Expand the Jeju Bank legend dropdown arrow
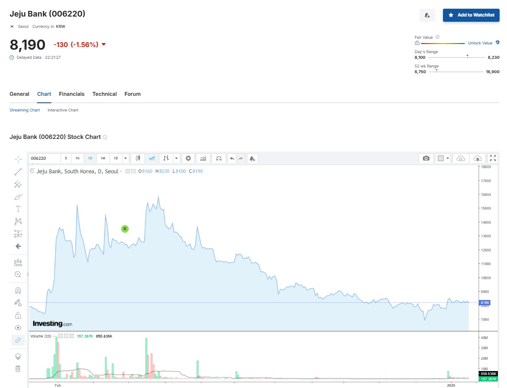The width and height of the screenshot is (507, 388). tap(121, 172)
